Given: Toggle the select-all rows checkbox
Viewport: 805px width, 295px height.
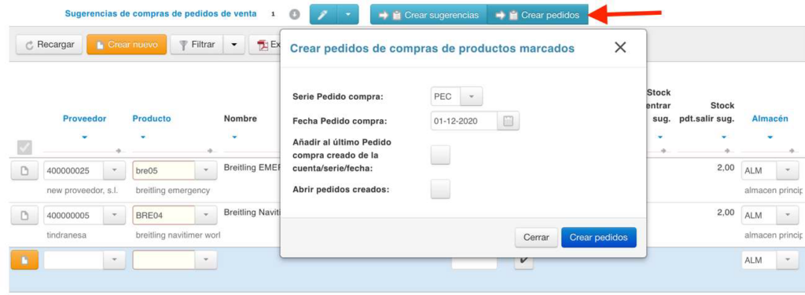Looking at the screenshot, I should point(24,147).
